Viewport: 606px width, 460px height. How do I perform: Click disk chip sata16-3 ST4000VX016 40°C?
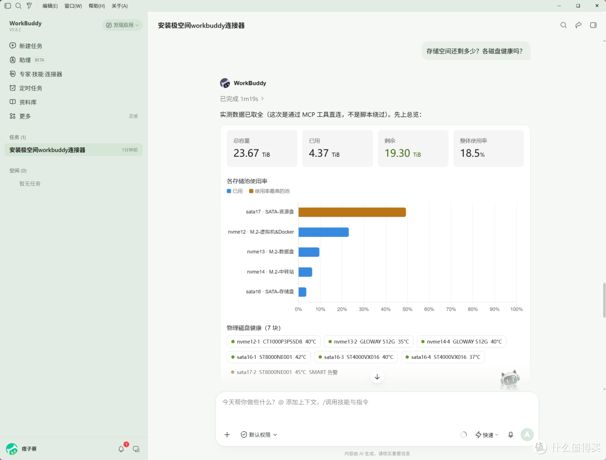tap(356, 357)
